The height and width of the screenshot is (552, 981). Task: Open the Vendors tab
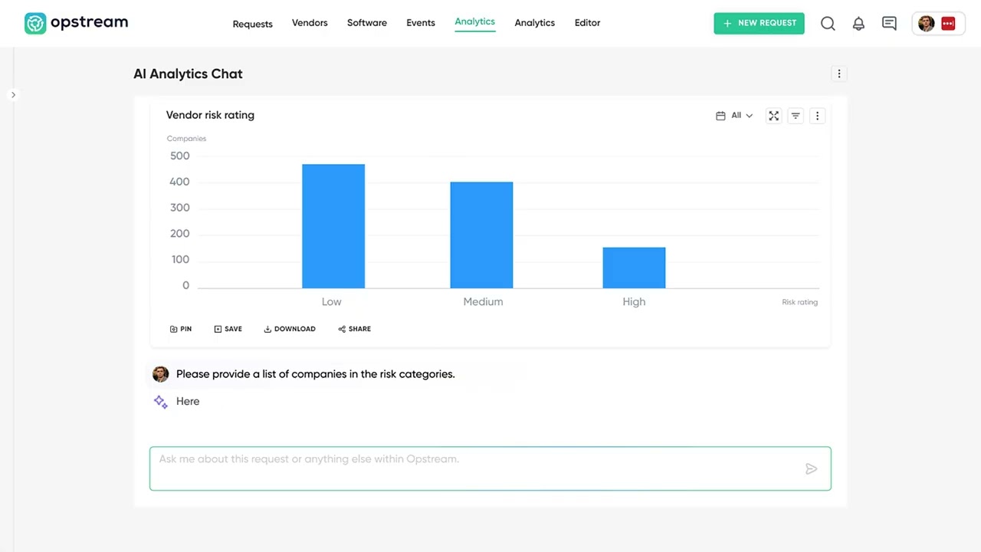[x=310, y=23]
